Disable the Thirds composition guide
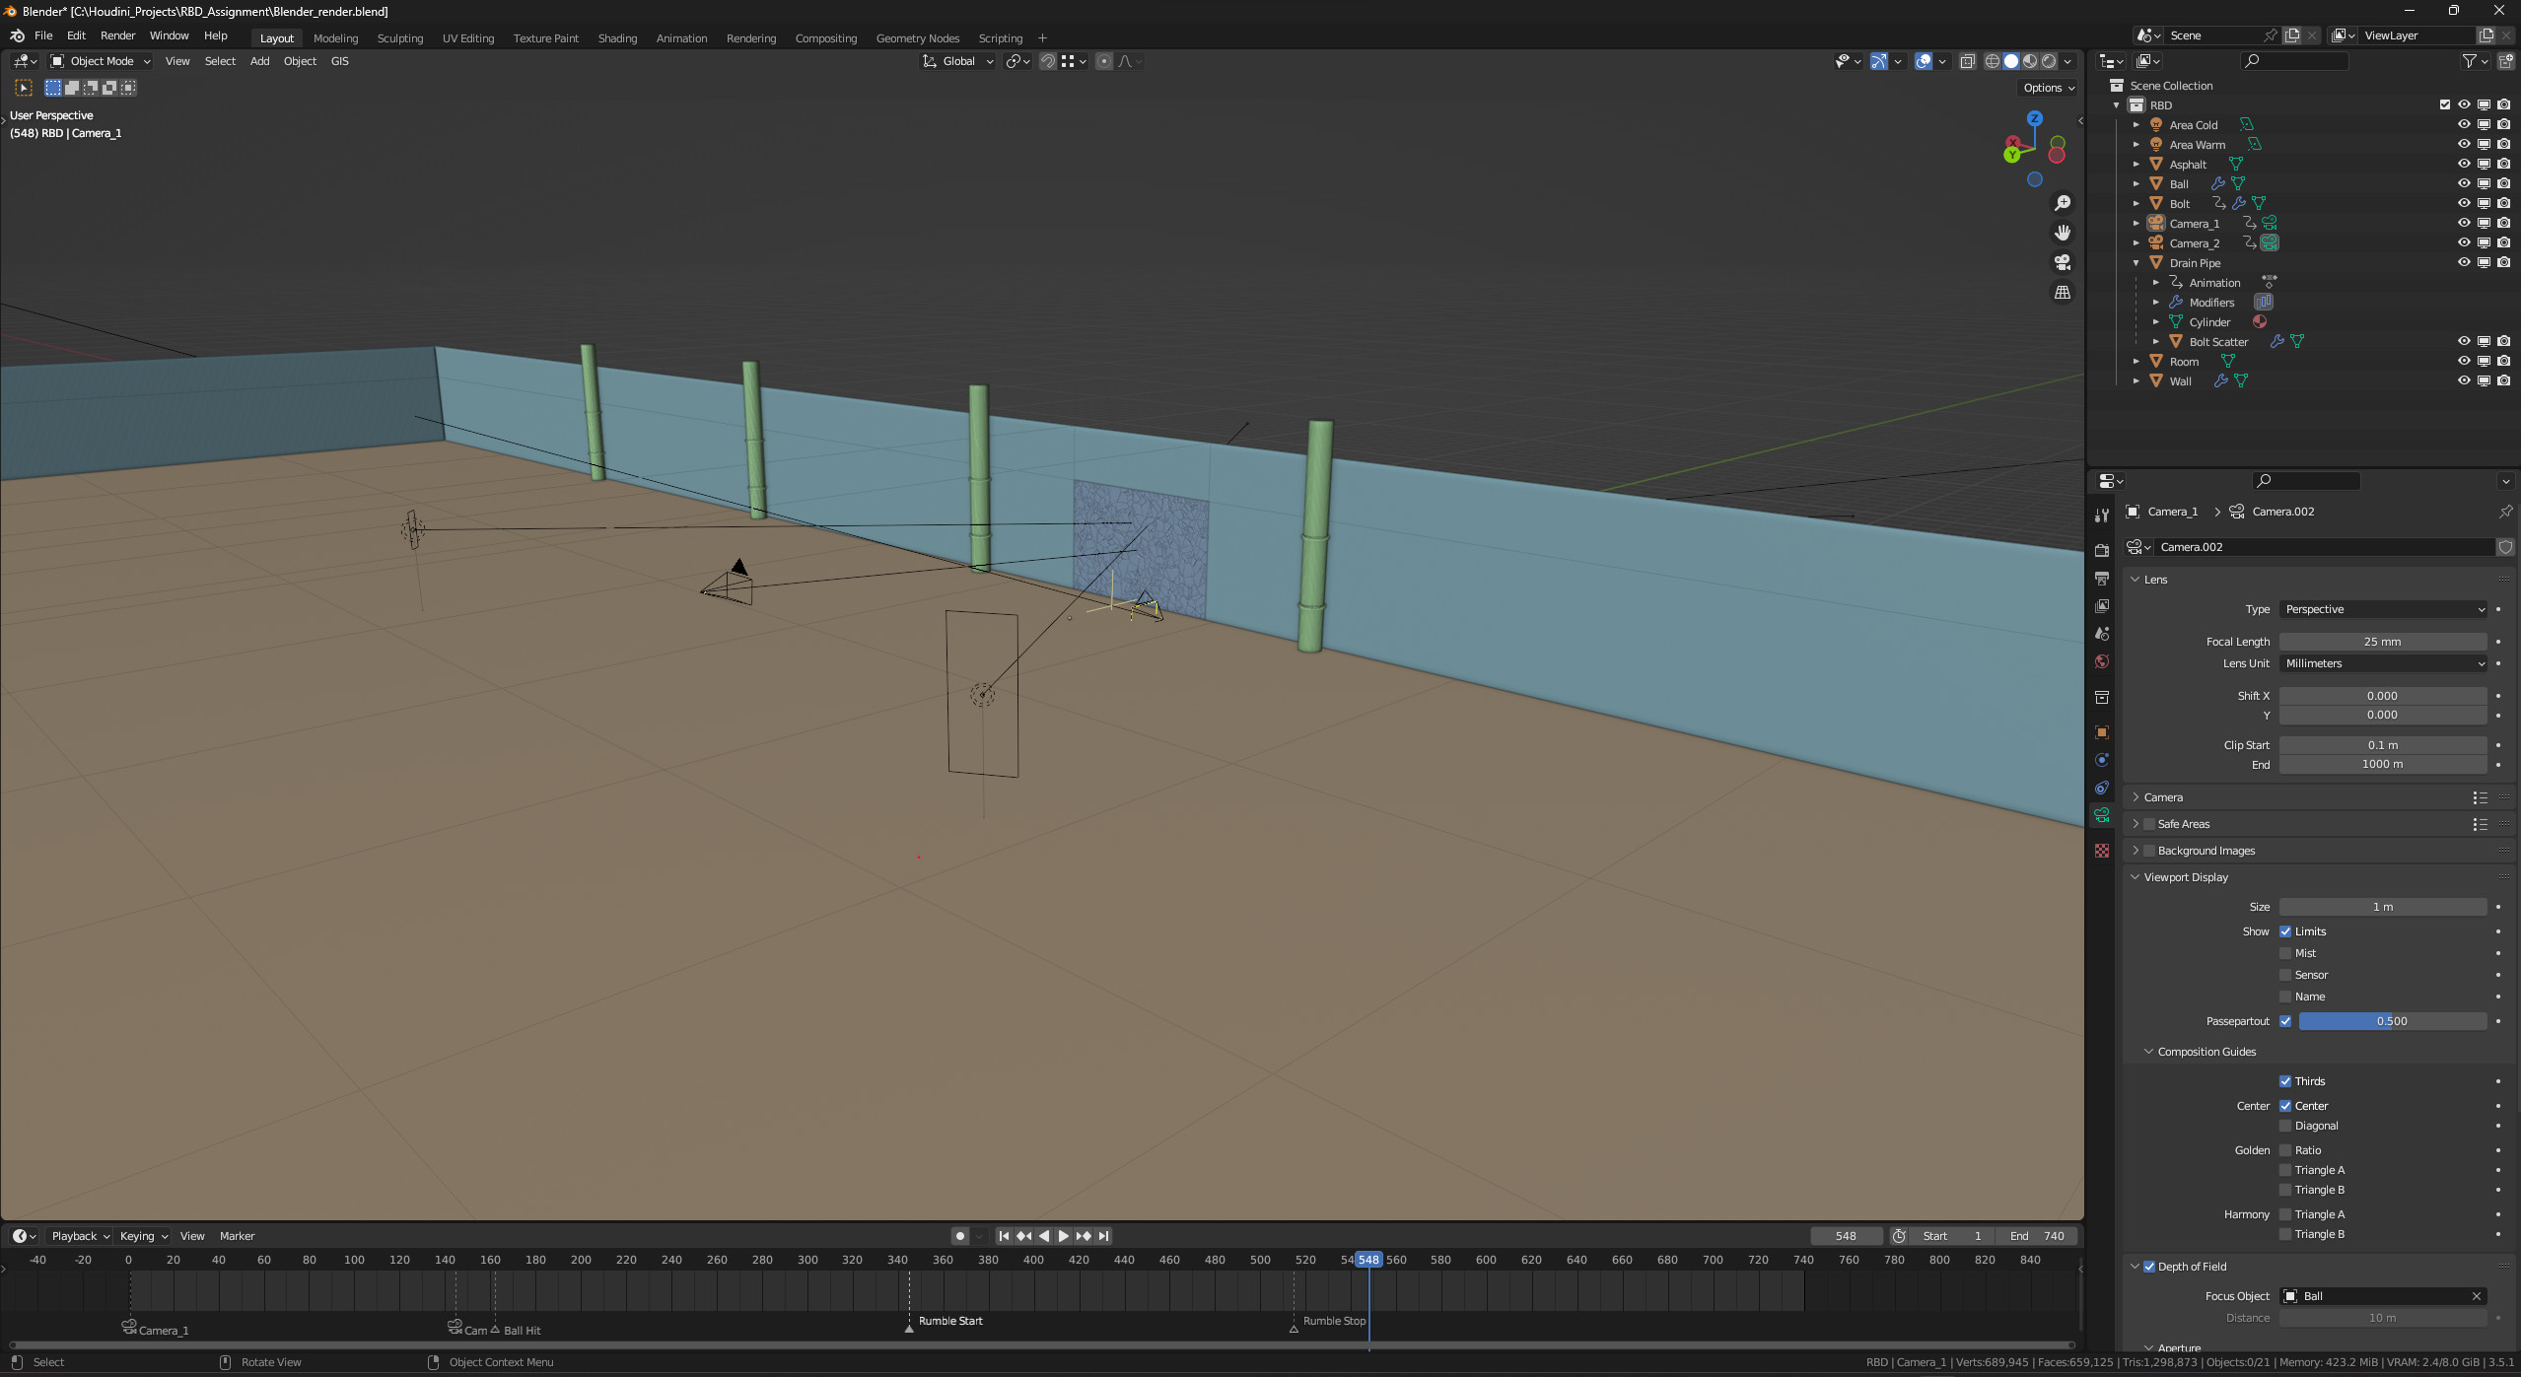This screenshot has width=2521, height=1377. [x=2285, y=1081]
